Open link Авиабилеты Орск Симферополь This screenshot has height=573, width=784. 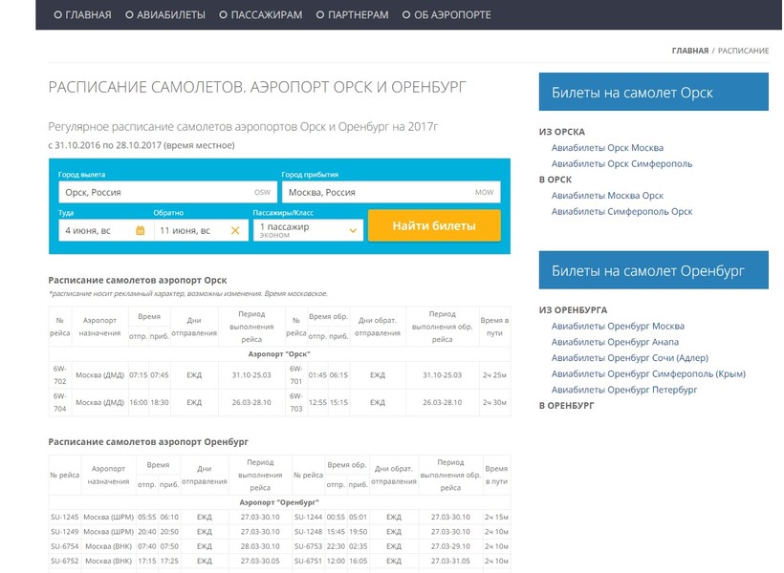click(x=621, y=163)
